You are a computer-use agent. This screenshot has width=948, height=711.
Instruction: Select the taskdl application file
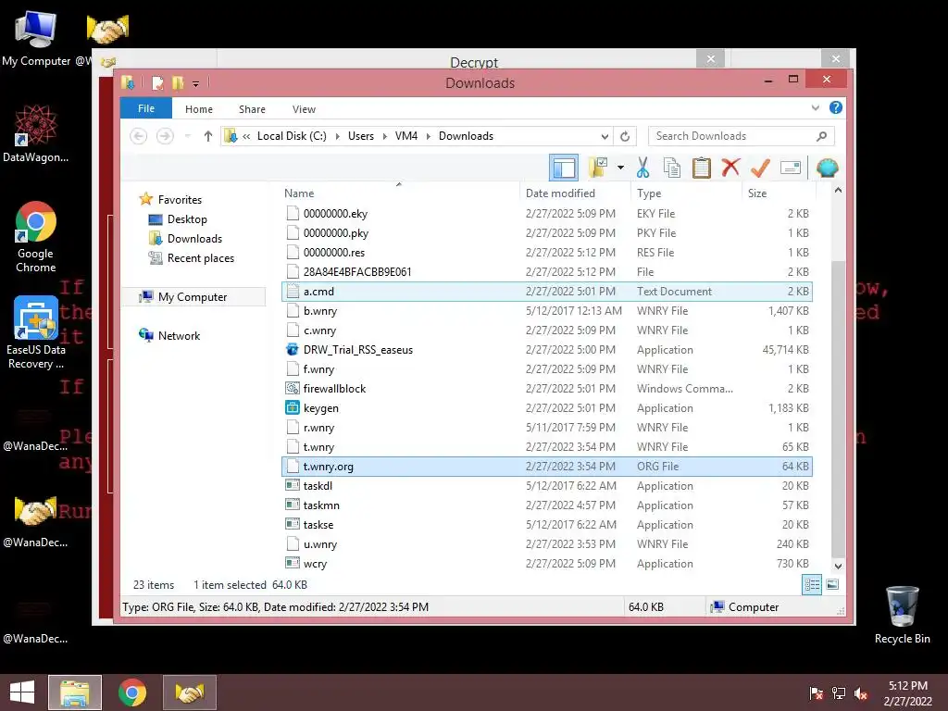pyautogui.click(x=546, y=485)
